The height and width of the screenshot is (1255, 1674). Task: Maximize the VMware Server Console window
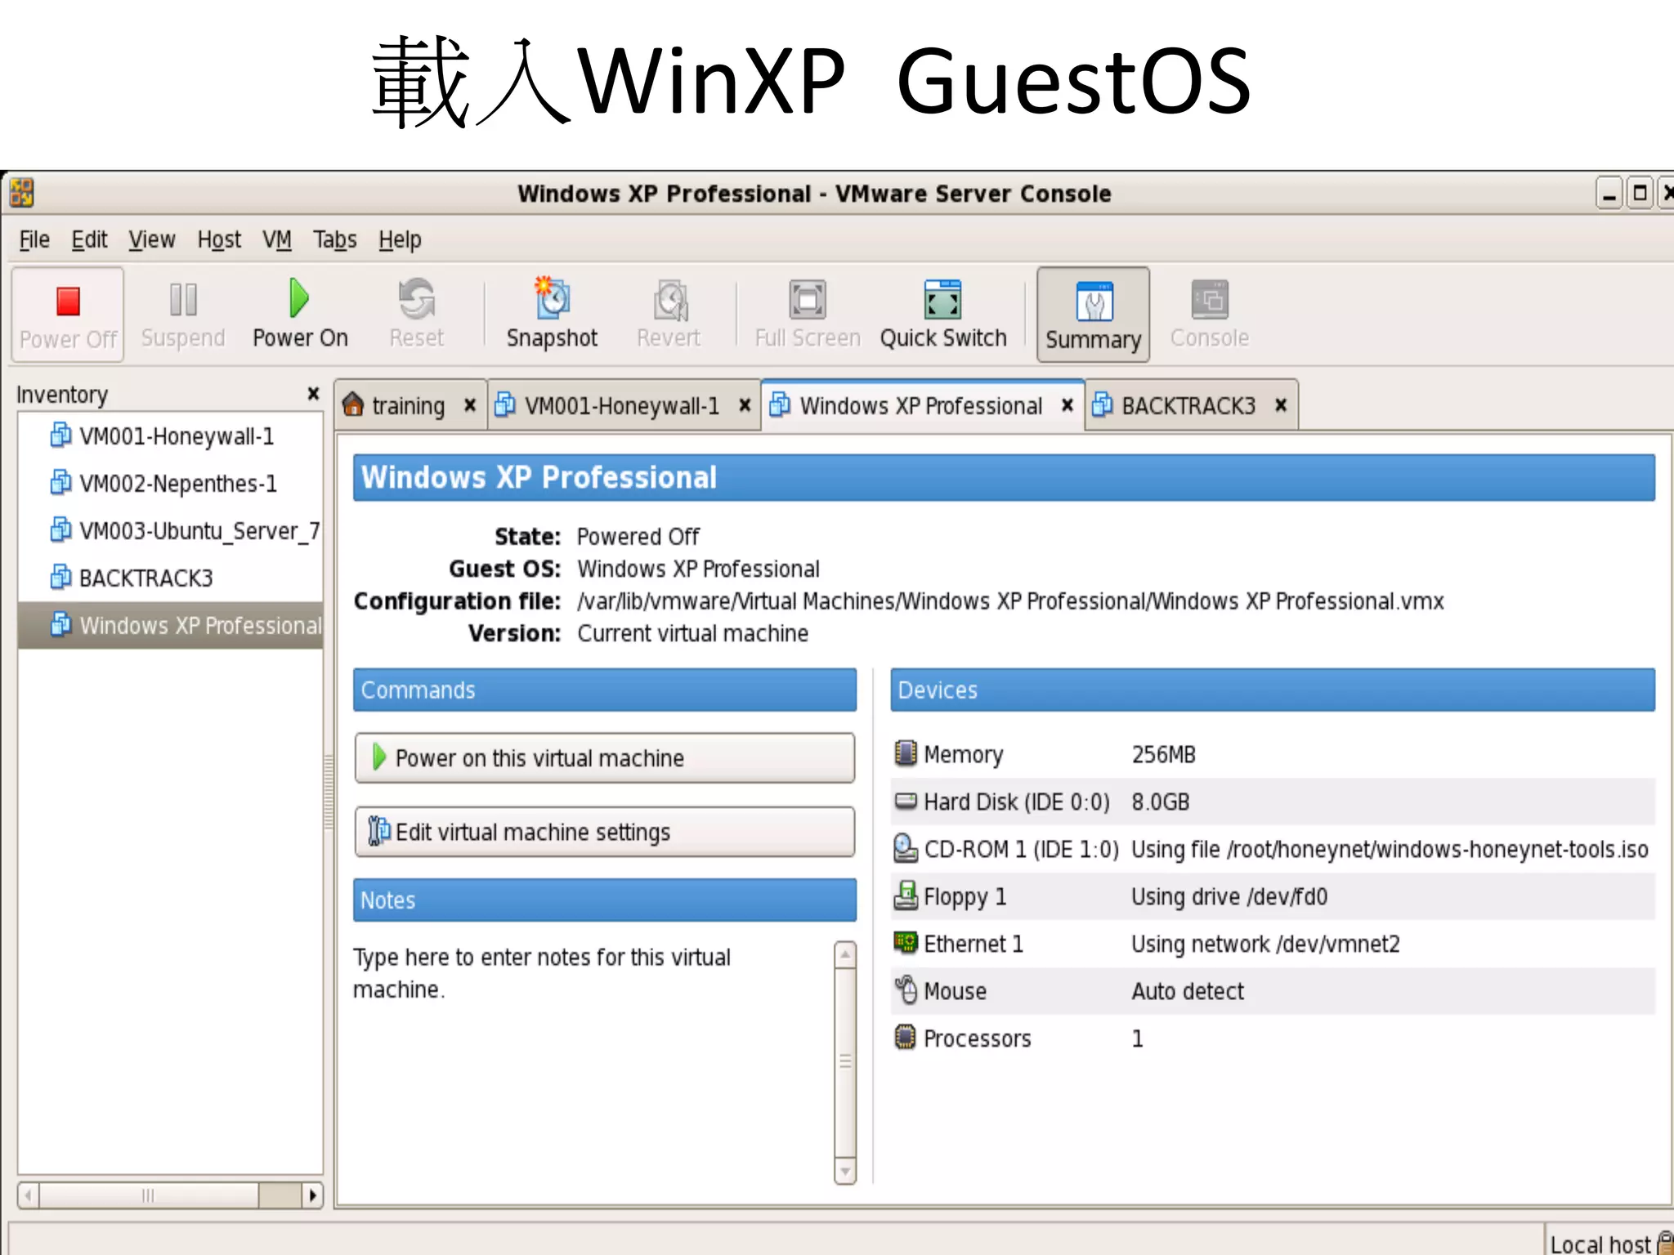(1640, 194)
